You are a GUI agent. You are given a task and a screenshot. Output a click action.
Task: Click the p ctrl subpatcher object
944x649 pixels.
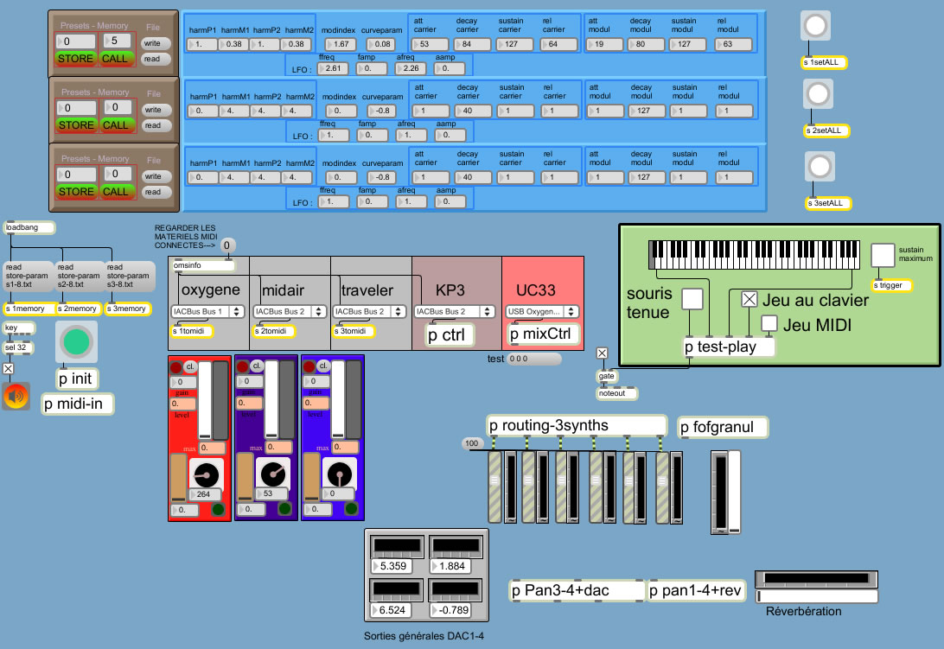(x=450, y=334)
